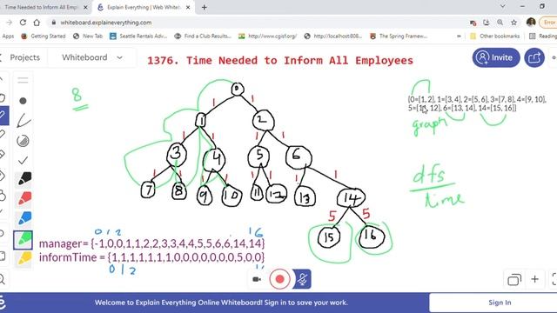Toggle the camera video button

(x=257, y=279)
